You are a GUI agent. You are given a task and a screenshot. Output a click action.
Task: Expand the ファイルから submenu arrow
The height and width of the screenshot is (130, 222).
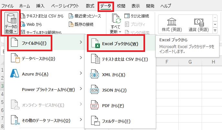tap(80, 43)
